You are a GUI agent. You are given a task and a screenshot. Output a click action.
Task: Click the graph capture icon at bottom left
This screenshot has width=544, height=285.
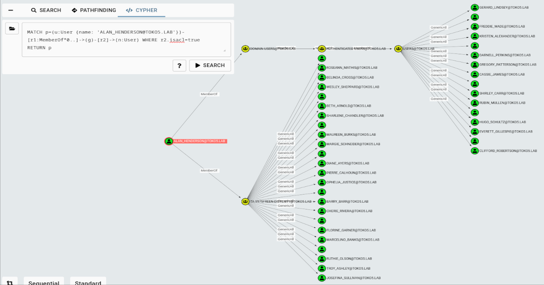pyautogui.click(x=10, y=281)
